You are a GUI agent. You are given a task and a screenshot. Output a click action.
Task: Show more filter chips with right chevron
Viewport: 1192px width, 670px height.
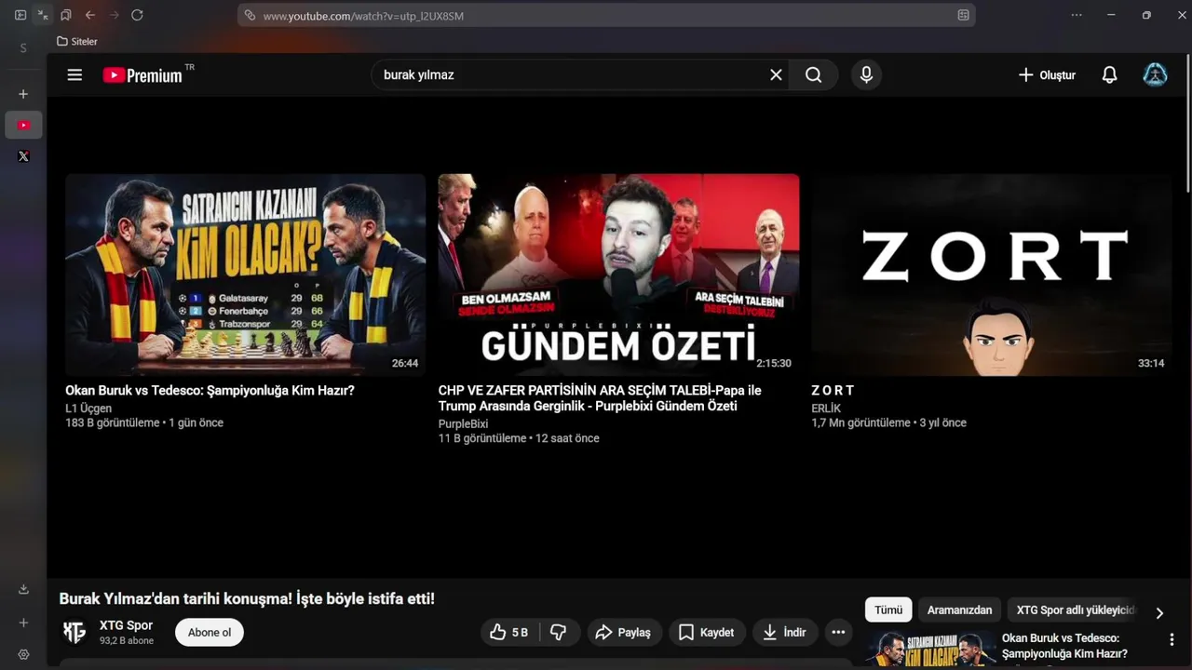click(1159, 613)
